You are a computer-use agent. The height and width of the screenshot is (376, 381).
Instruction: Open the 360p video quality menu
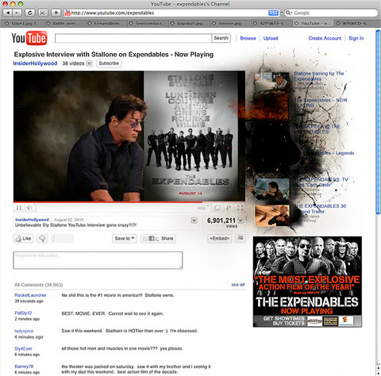tap(202, 208)
